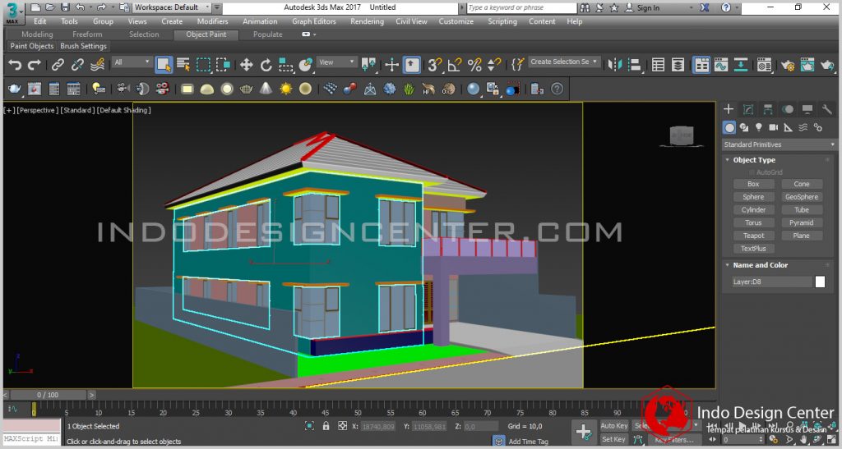Screen dimensions: 842x449
Task: Open the Customize menu
Action: (x=456, y=21)
